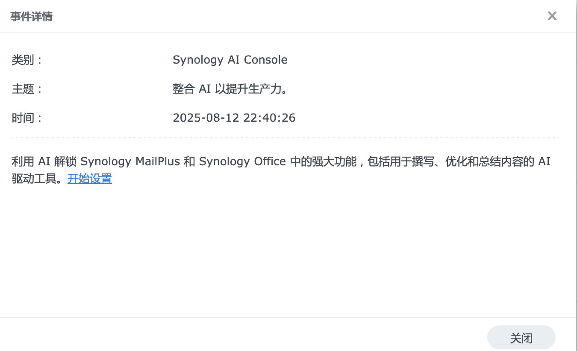The width and height of the screenshot is (577, 351).
Task: Open the 开始设置 setup link
Action: pos(90,178)
